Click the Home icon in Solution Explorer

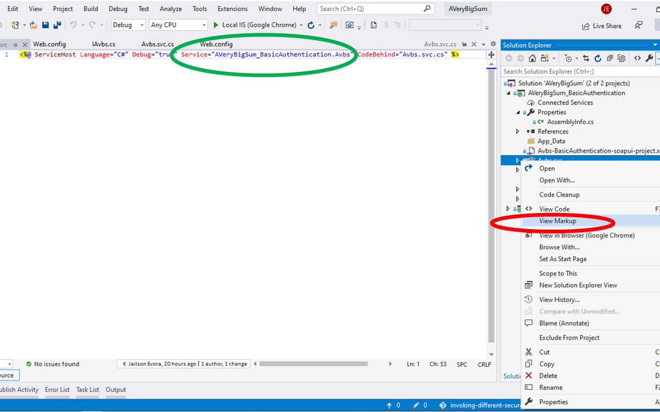pos(532,58)
